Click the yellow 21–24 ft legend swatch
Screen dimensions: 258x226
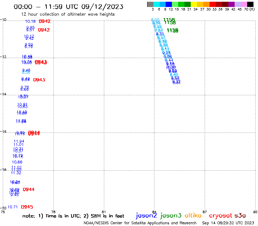(194, 4)
